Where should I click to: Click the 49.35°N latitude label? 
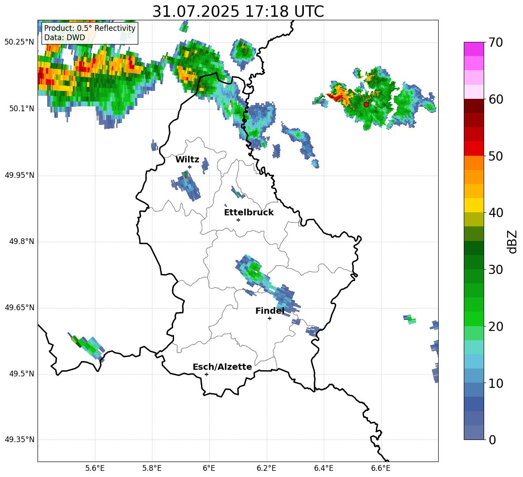tap(19, 439)
